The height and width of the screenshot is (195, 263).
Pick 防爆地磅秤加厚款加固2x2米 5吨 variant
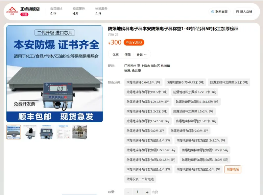coord(148,169)
